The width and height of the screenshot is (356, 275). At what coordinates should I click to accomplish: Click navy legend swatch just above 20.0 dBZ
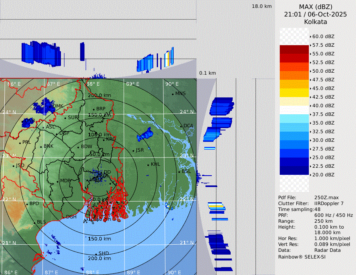[294, 170]
